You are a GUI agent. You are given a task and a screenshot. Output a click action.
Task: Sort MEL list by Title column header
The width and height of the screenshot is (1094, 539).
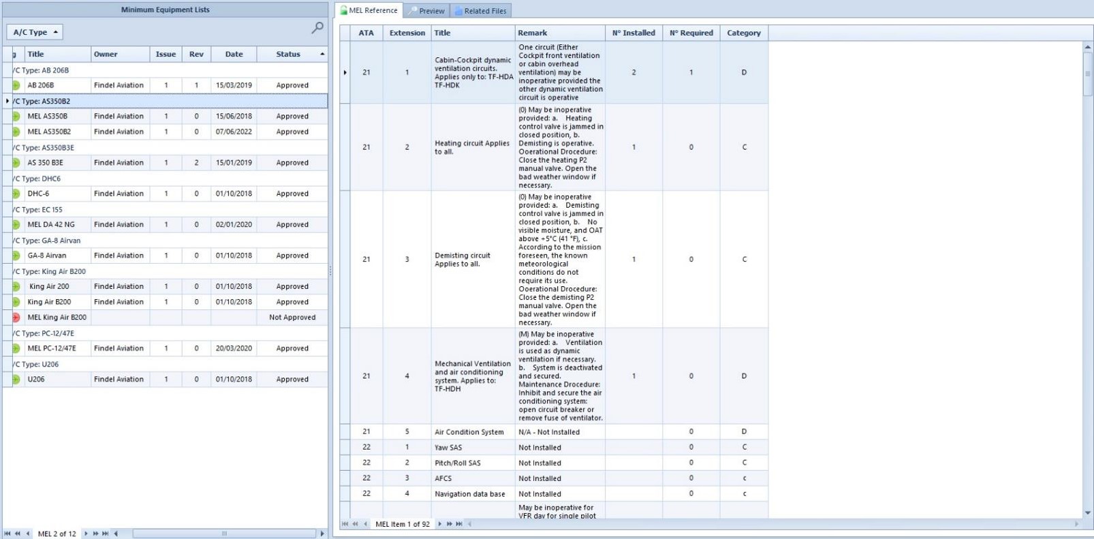point(57,54)
